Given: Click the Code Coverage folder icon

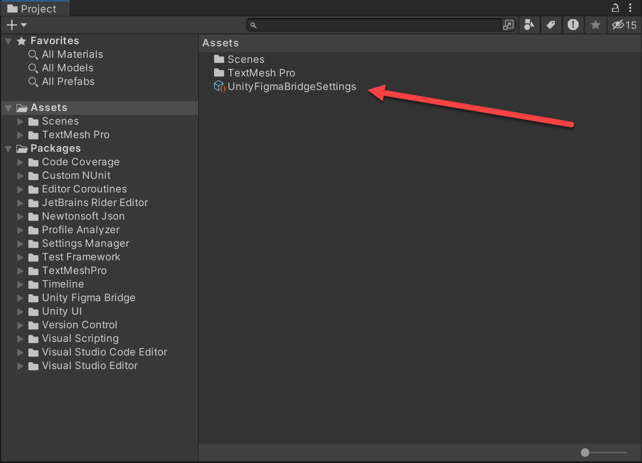Looking at the screenshot, I should coord(33,162).
